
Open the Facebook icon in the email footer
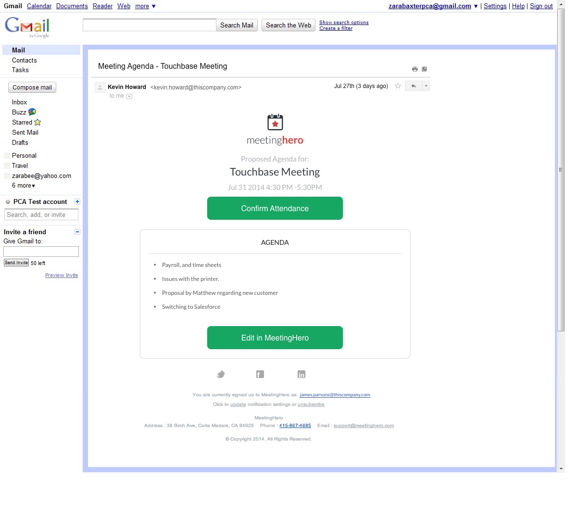pyautogui.click(x=260, y=374)
